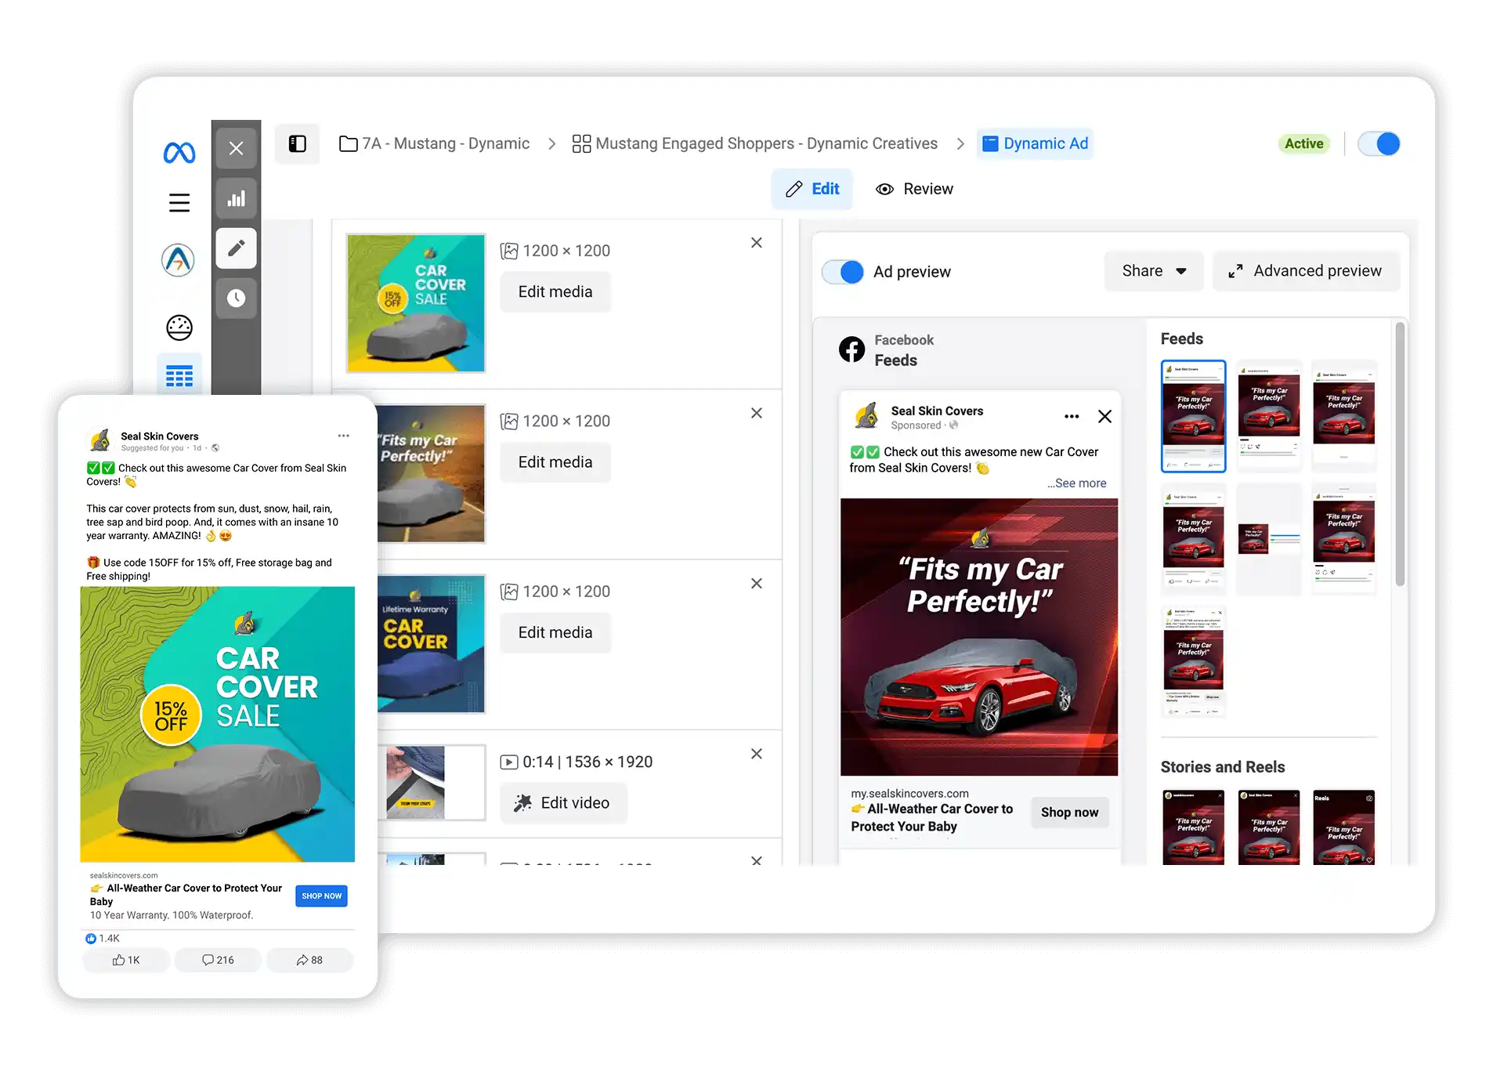The image size is (1504, 1075).
Task: Select the blue campaigns table icon
Action: (x=179, y=376)
